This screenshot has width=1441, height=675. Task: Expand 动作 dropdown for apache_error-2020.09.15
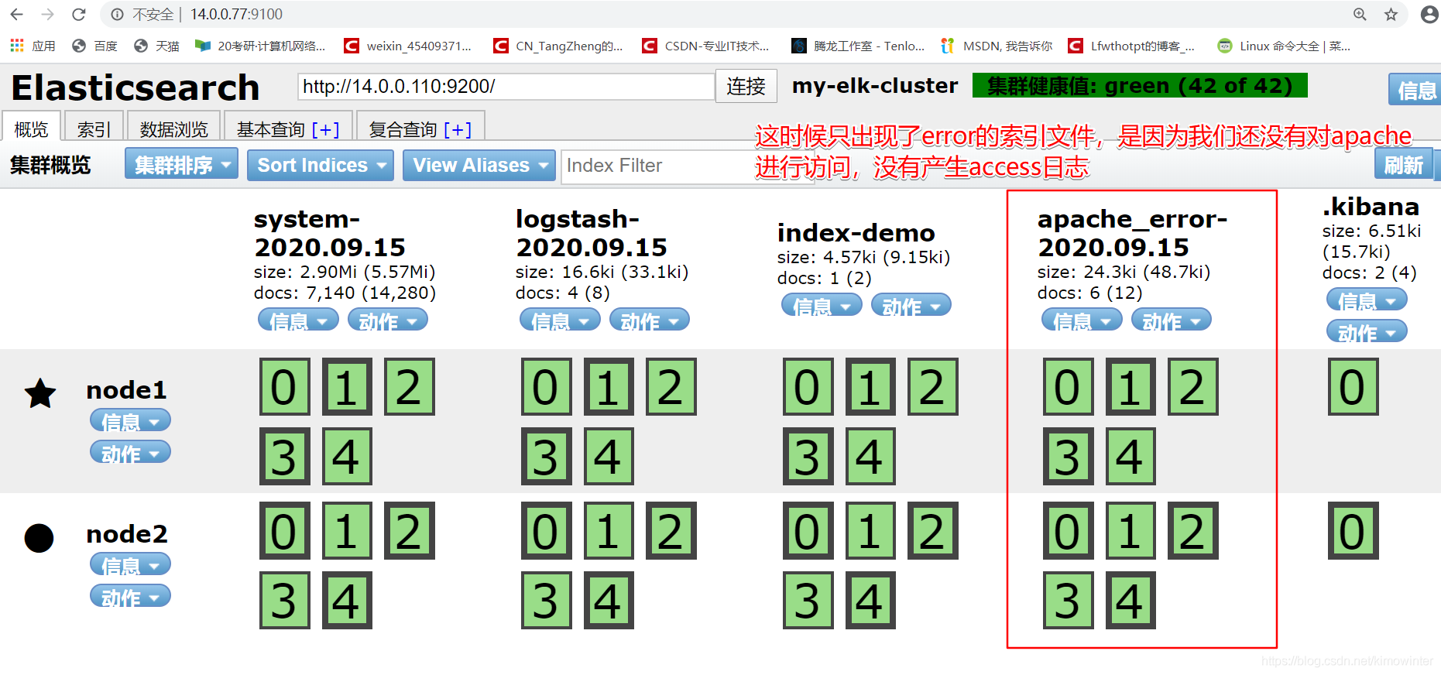click(1172, 320)
